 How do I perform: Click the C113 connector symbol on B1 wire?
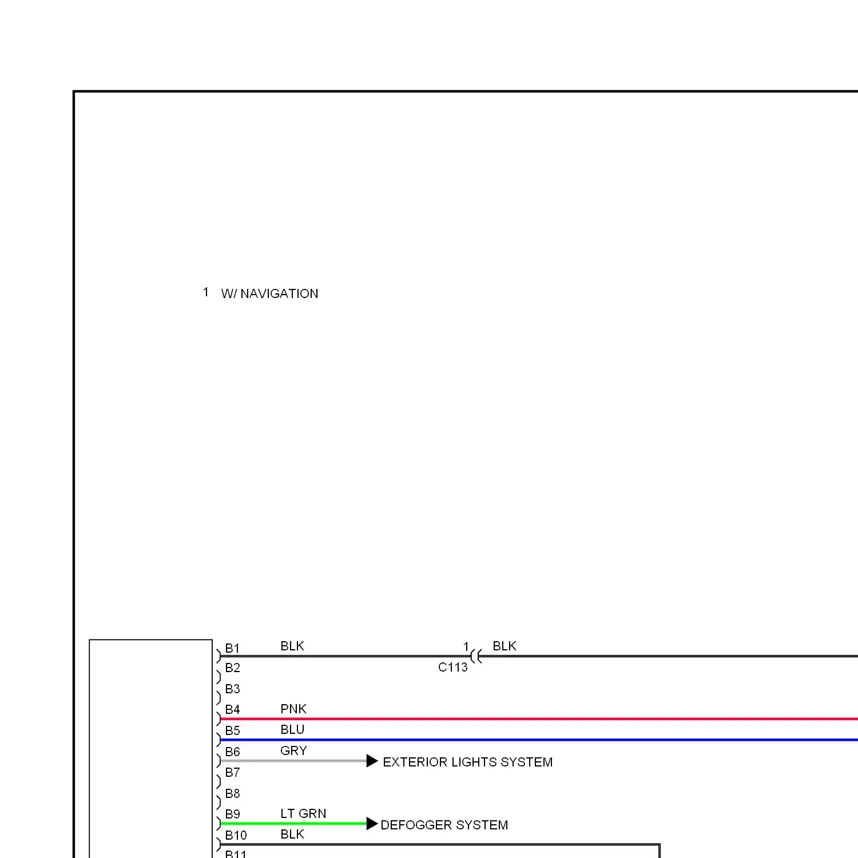[476, 657]
